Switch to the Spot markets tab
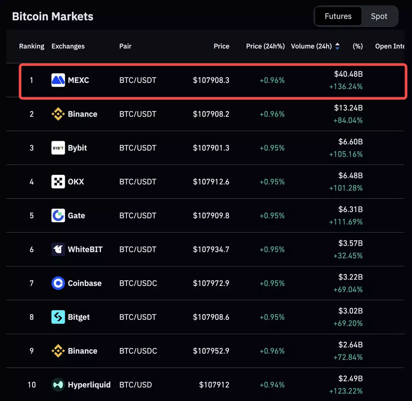Screen dimensions: 412x401 (379, 16)
